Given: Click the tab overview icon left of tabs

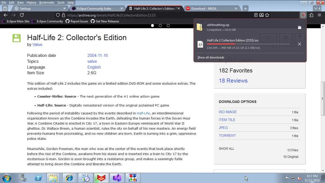Looking at the screenshot, I should [x=5, y=8].
